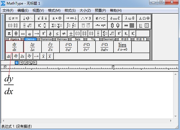Insert second partial of Ω over ∂u²
180x130 pixels.
(x=68, y=47)
